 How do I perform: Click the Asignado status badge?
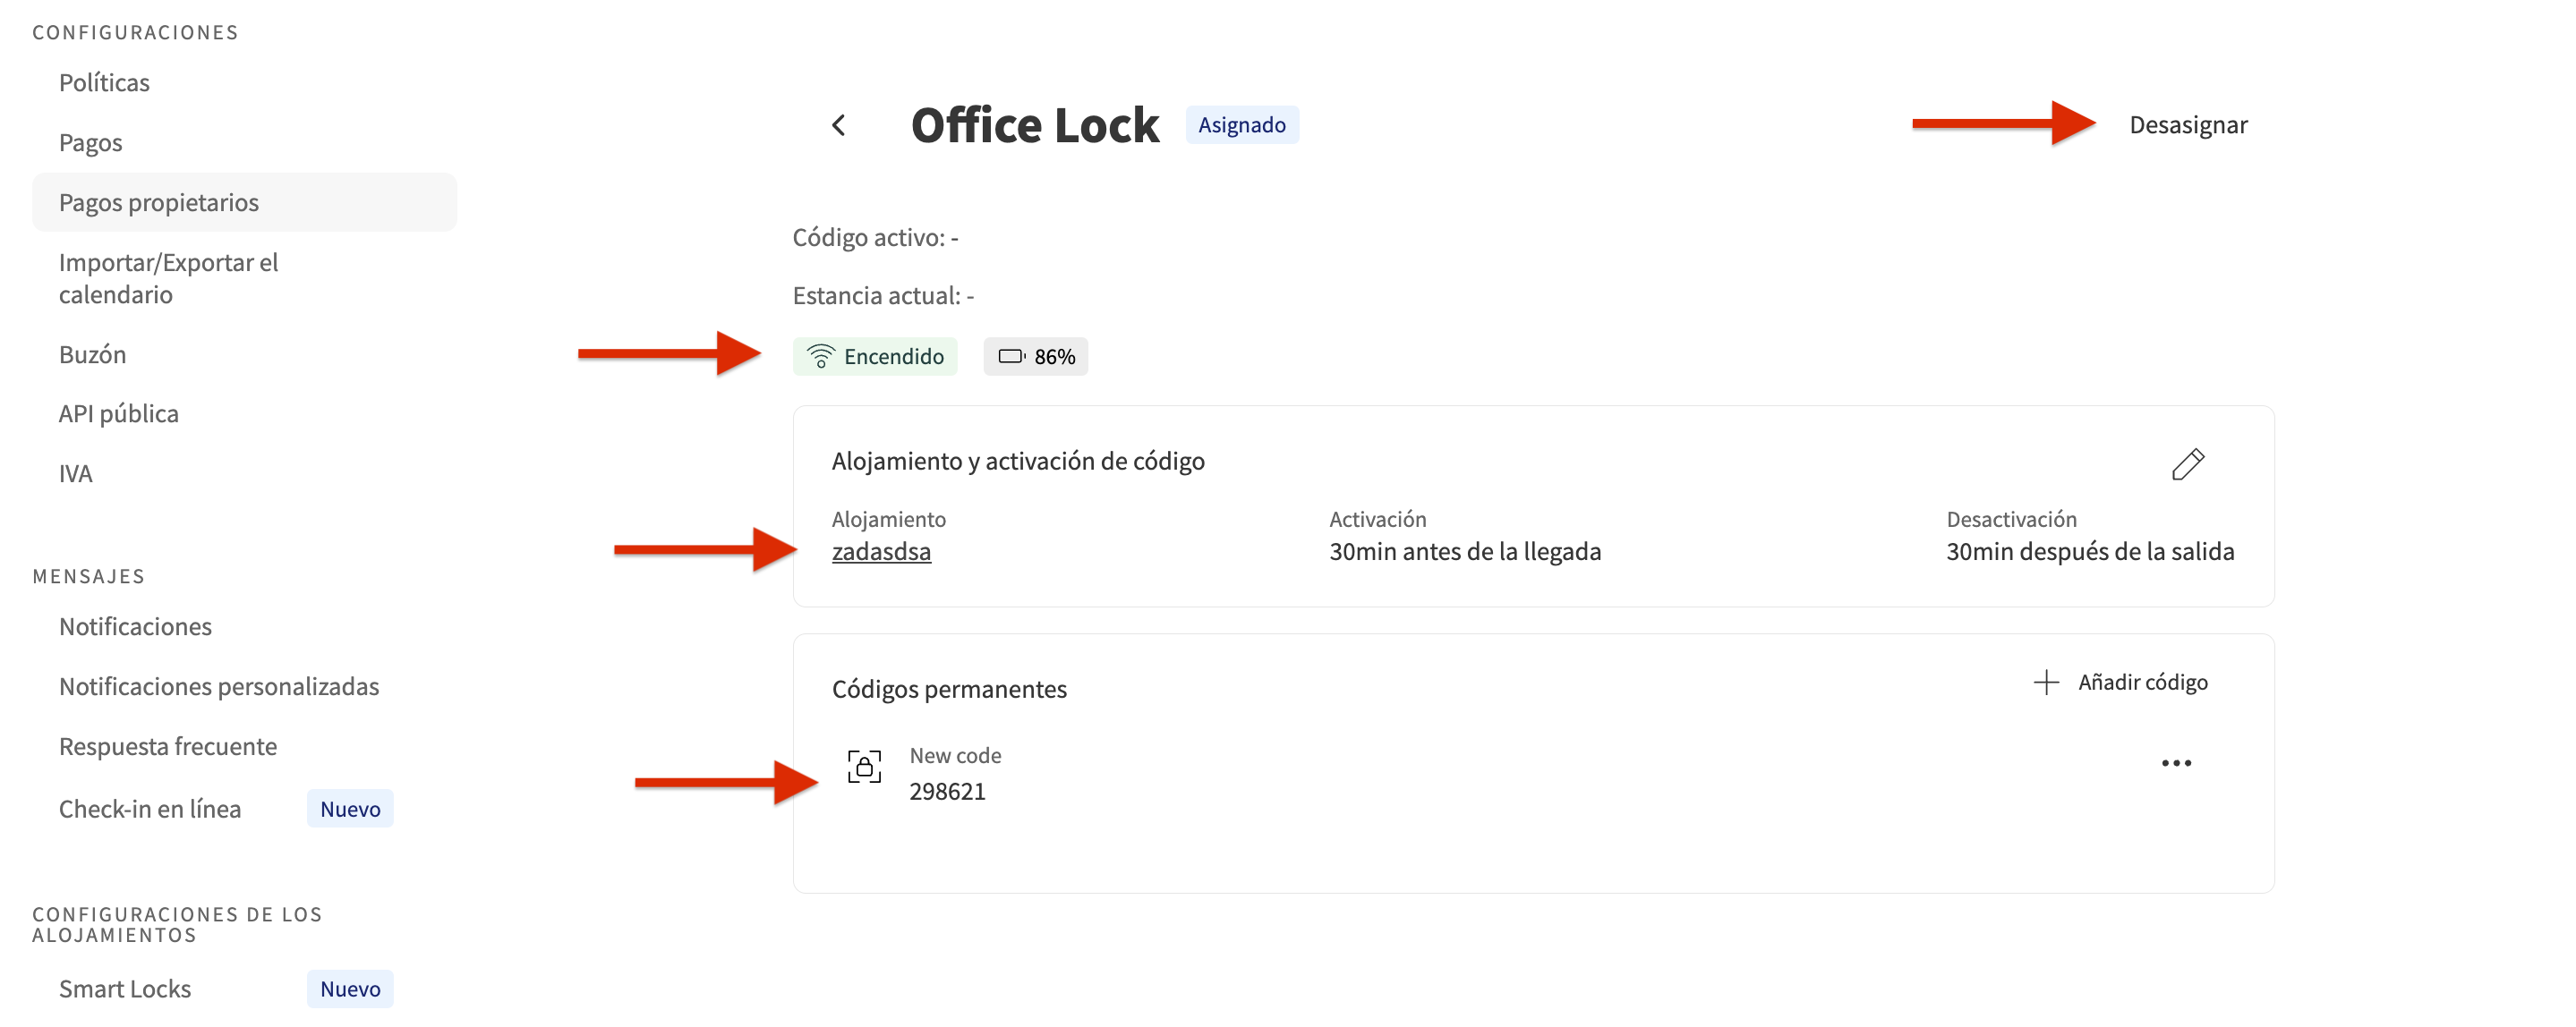(1241, 125)
